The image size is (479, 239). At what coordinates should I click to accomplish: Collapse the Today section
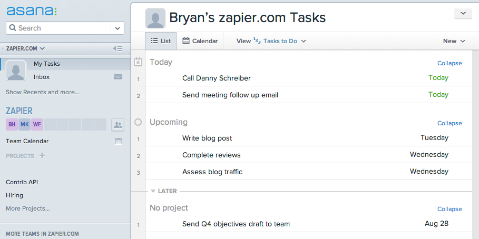click(x=449, y=63)
